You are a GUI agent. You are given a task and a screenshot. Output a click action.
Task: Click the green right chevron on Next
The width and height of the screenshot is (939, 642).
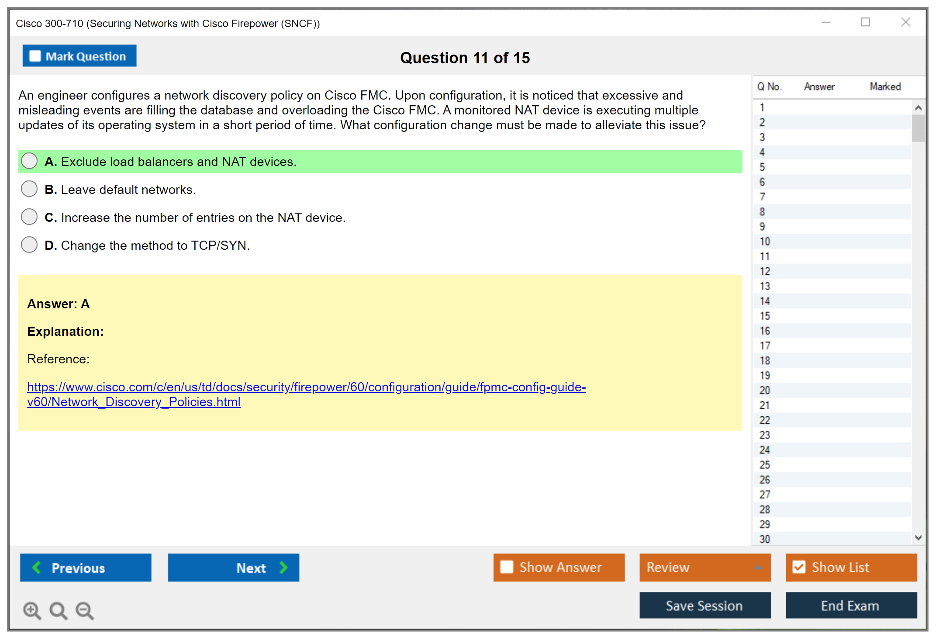[283, 567]
